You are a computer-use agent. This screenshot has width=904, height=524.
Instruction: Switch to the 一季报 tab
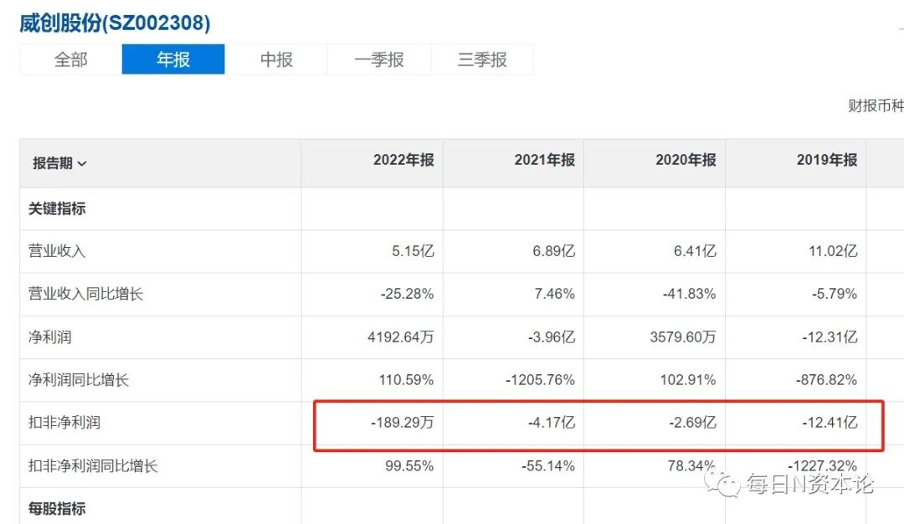click(x=379, y=59)
